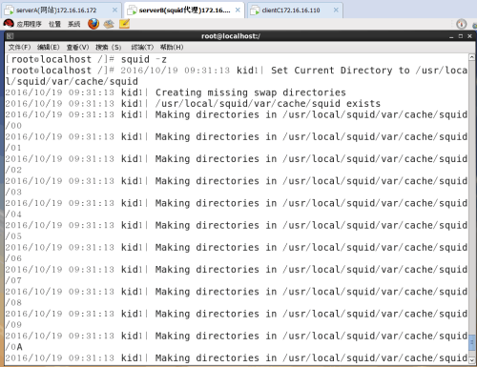Click the '/07' directory suffix text

tap(13, 280)
